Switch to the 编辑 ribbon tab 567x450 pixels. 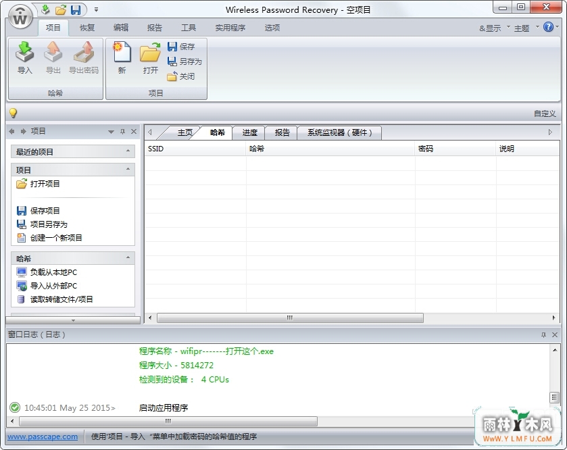pyautogui.click(x=121, y=28)
